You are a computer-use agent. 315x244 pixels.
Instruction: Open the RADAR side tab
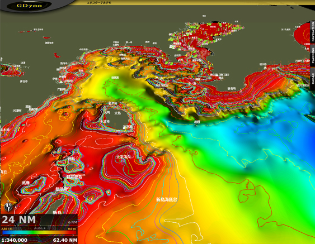(x=313, y=79)
